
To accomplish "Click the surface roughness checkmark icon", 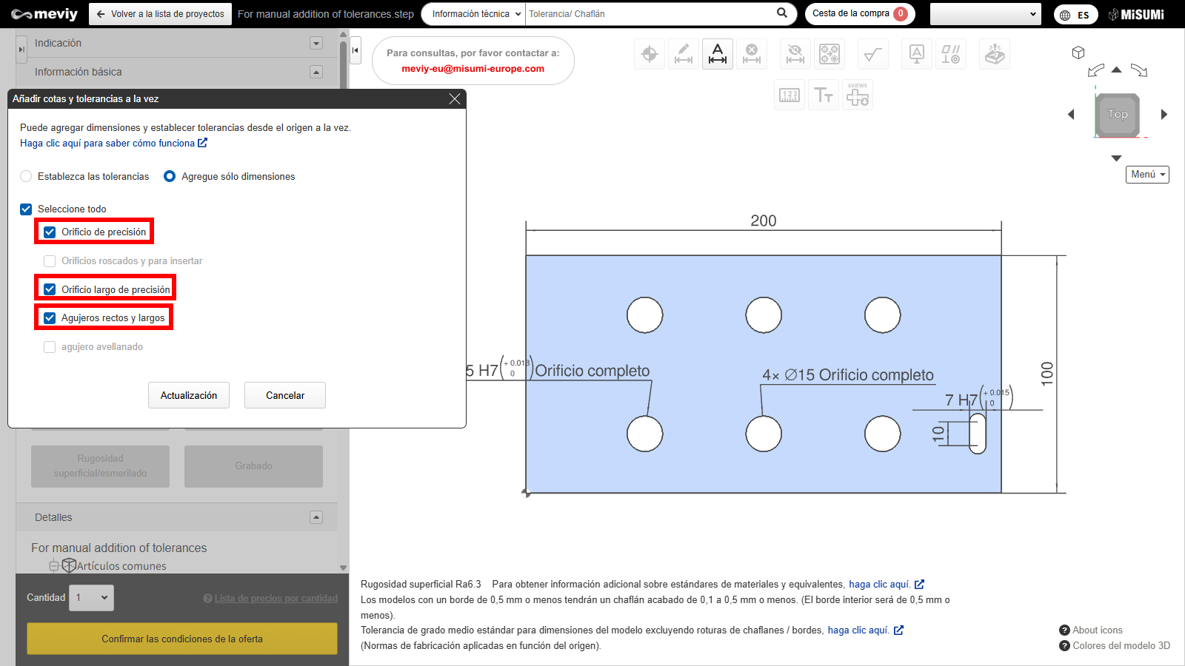I will (x=873, y=54).
